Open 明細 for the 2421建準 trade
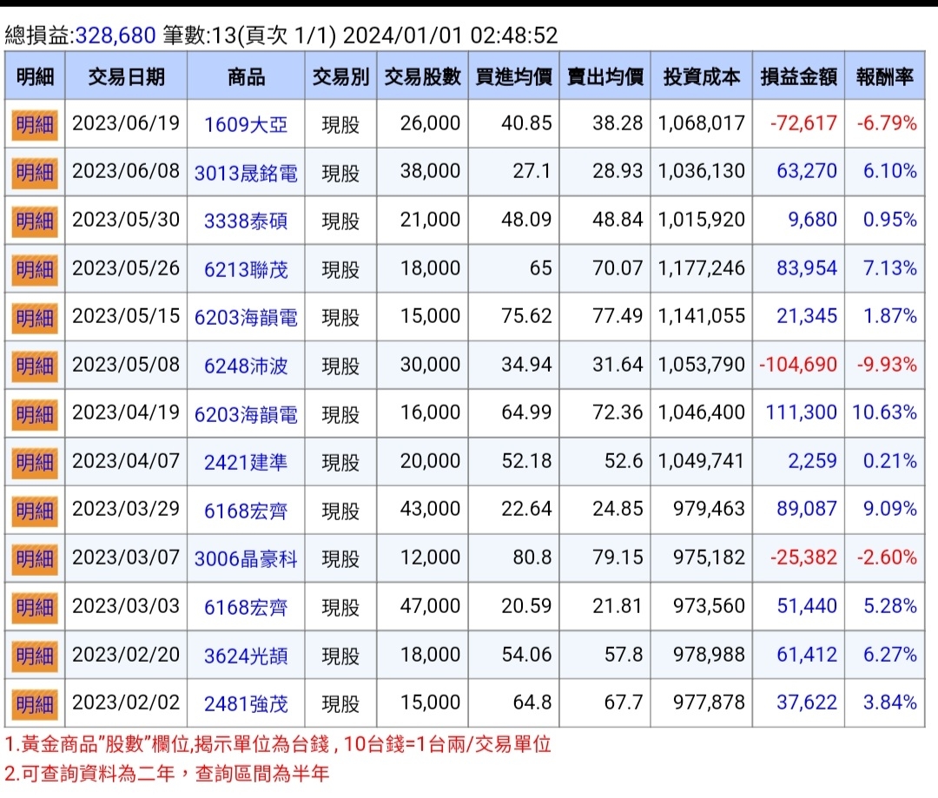Viewport: 938px width, 798px height. 35,463
